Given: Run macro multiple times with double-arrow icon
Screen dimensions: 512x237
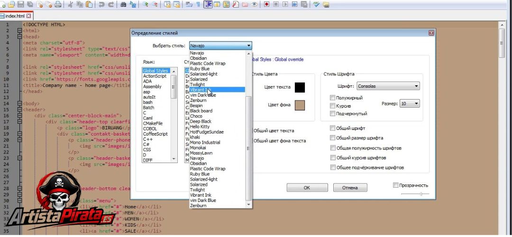Looking at the screenshot, I should click(x=294, y=5).
